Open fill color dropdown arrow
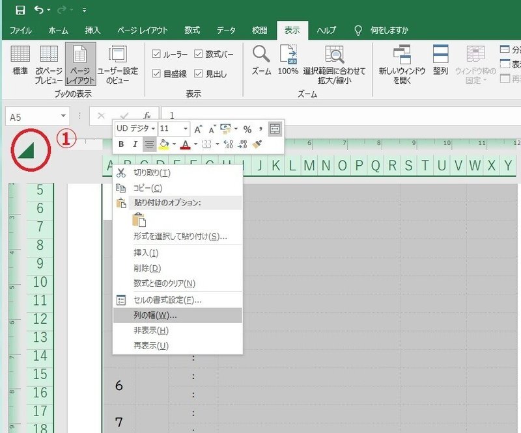Screen dimensions: 521x433 [174, 144]
